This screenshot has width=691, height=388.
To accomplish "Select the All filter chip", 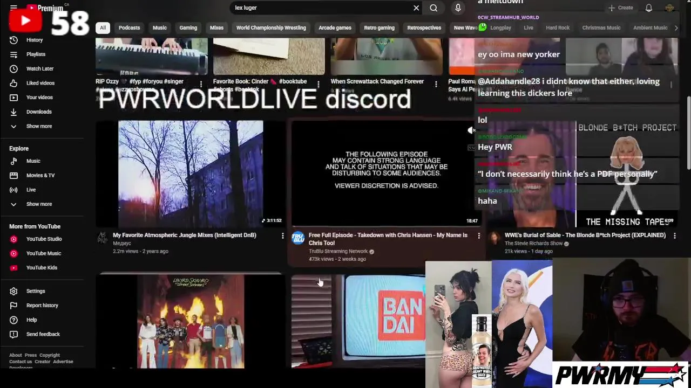I will (103, 28).
